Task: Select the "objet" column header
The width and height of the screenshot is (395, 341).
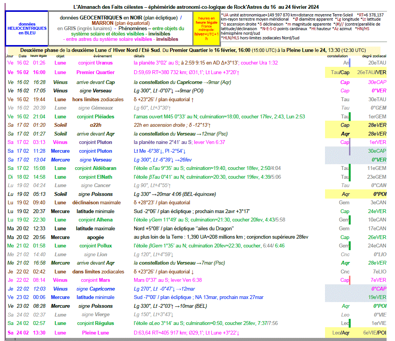Action: 60,56
